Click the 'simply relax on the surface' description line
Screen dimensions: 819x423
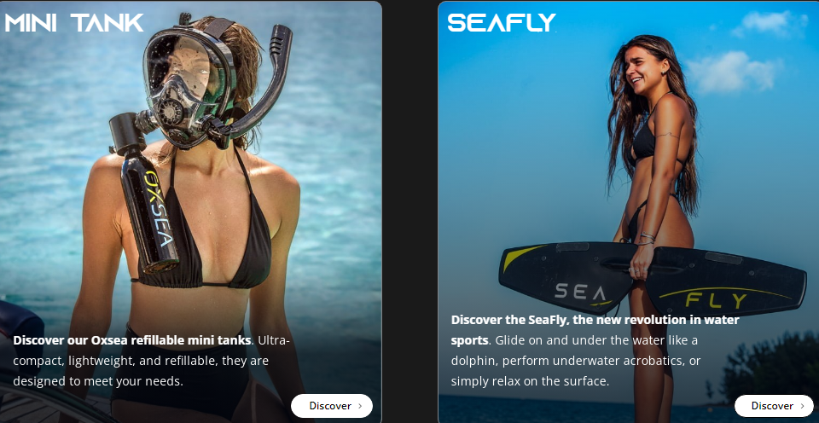click(530, 381)
